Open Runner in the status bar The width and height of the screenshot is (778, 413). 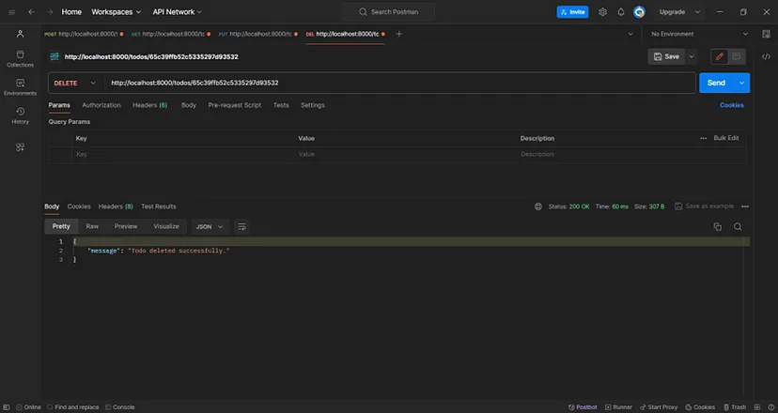pos(618,407)
